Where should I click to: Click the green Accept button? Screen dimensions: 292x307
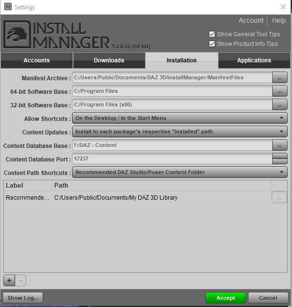coord(226,298)
